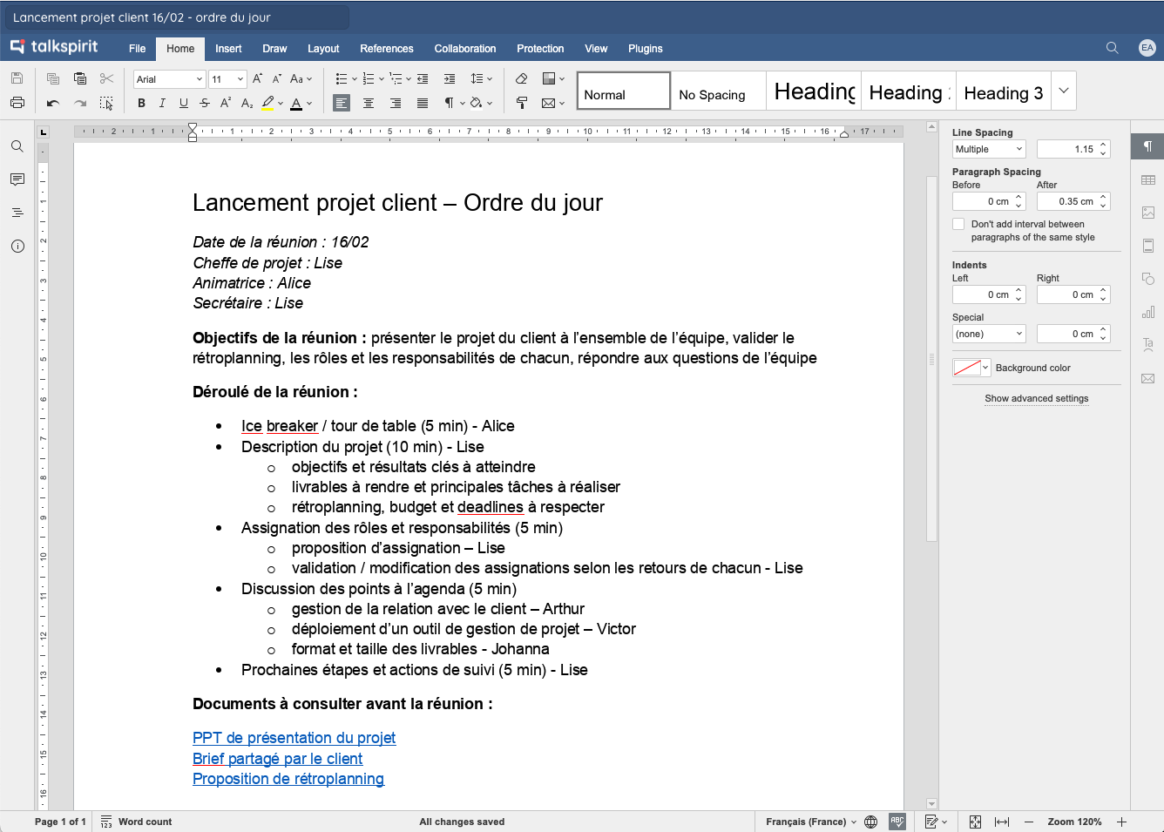The width and height of the screenshot is (1164, 832).
Task: Open the Headings navigation panel in the left sidebar
Action: 17,213
